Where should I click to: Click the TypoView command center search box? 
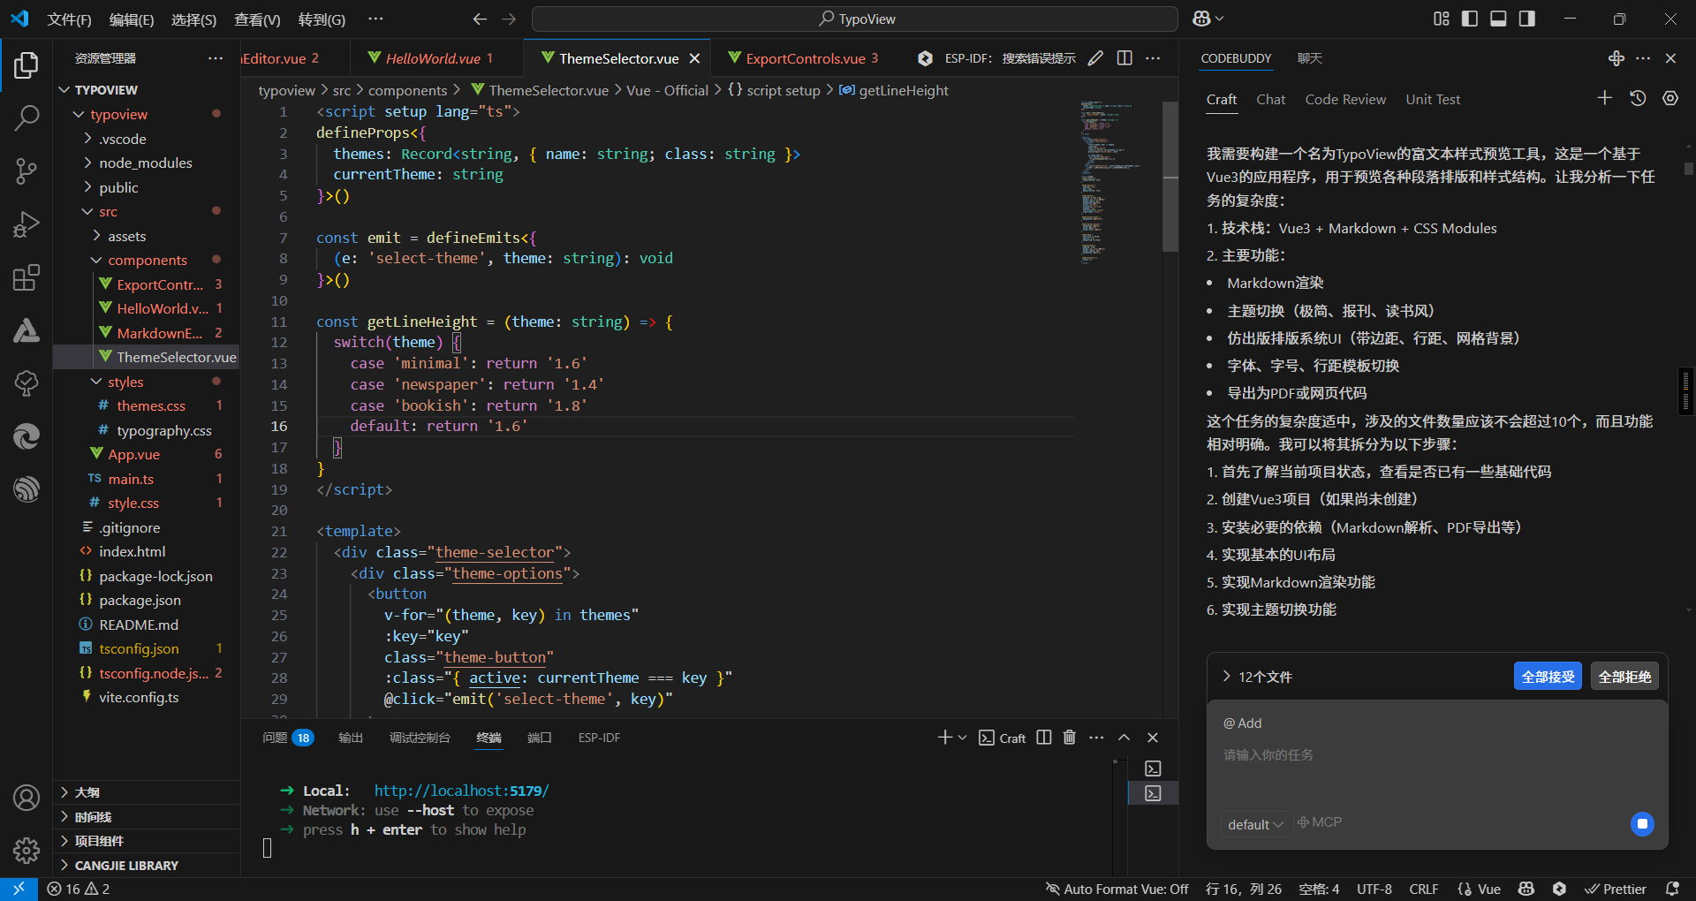pos(855,19)
